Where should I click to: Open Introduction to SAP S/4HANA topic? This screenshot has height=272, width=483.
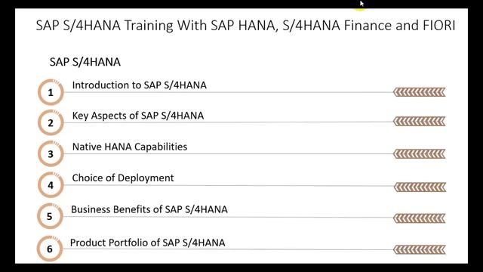(139, 85)
